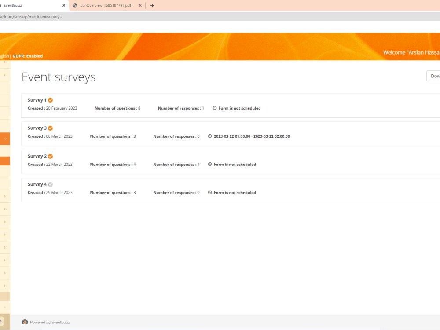Viewport: 440px width, 330px height.
Task: Click Number of questions : 4
Action: (113, 164)
